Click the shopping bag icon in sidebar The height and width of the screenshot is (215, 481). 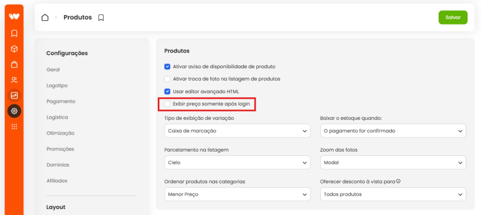(x=14, y=64)
